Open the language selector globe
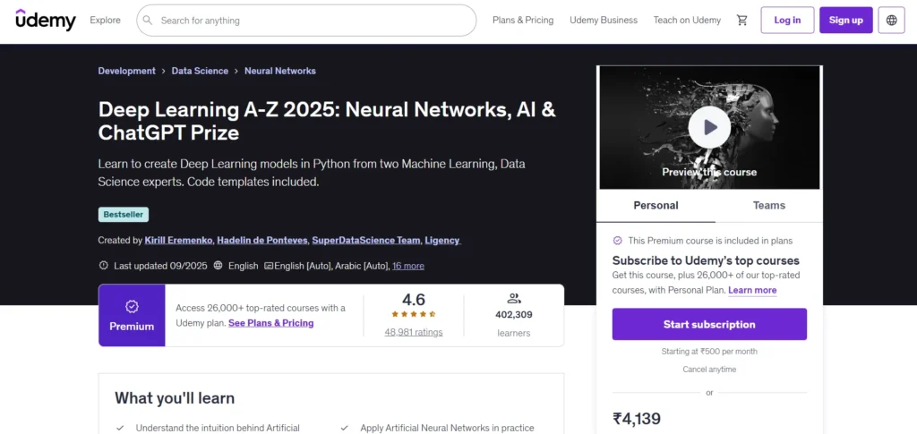 (x=891, y=20)
